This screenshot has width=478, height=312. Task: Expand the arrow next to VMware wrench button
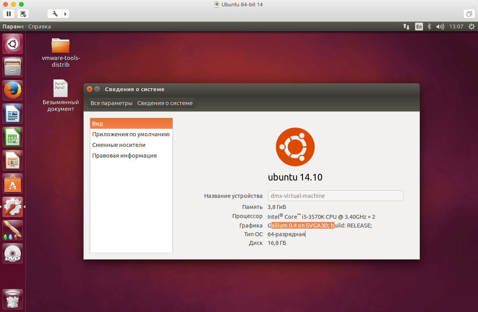tap(66, 14)
